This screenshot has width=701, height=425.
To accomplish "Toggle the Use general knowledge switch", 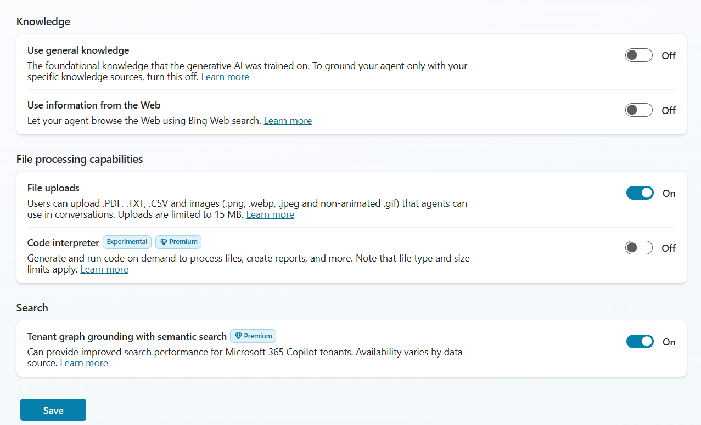I will tap(639, 55).
